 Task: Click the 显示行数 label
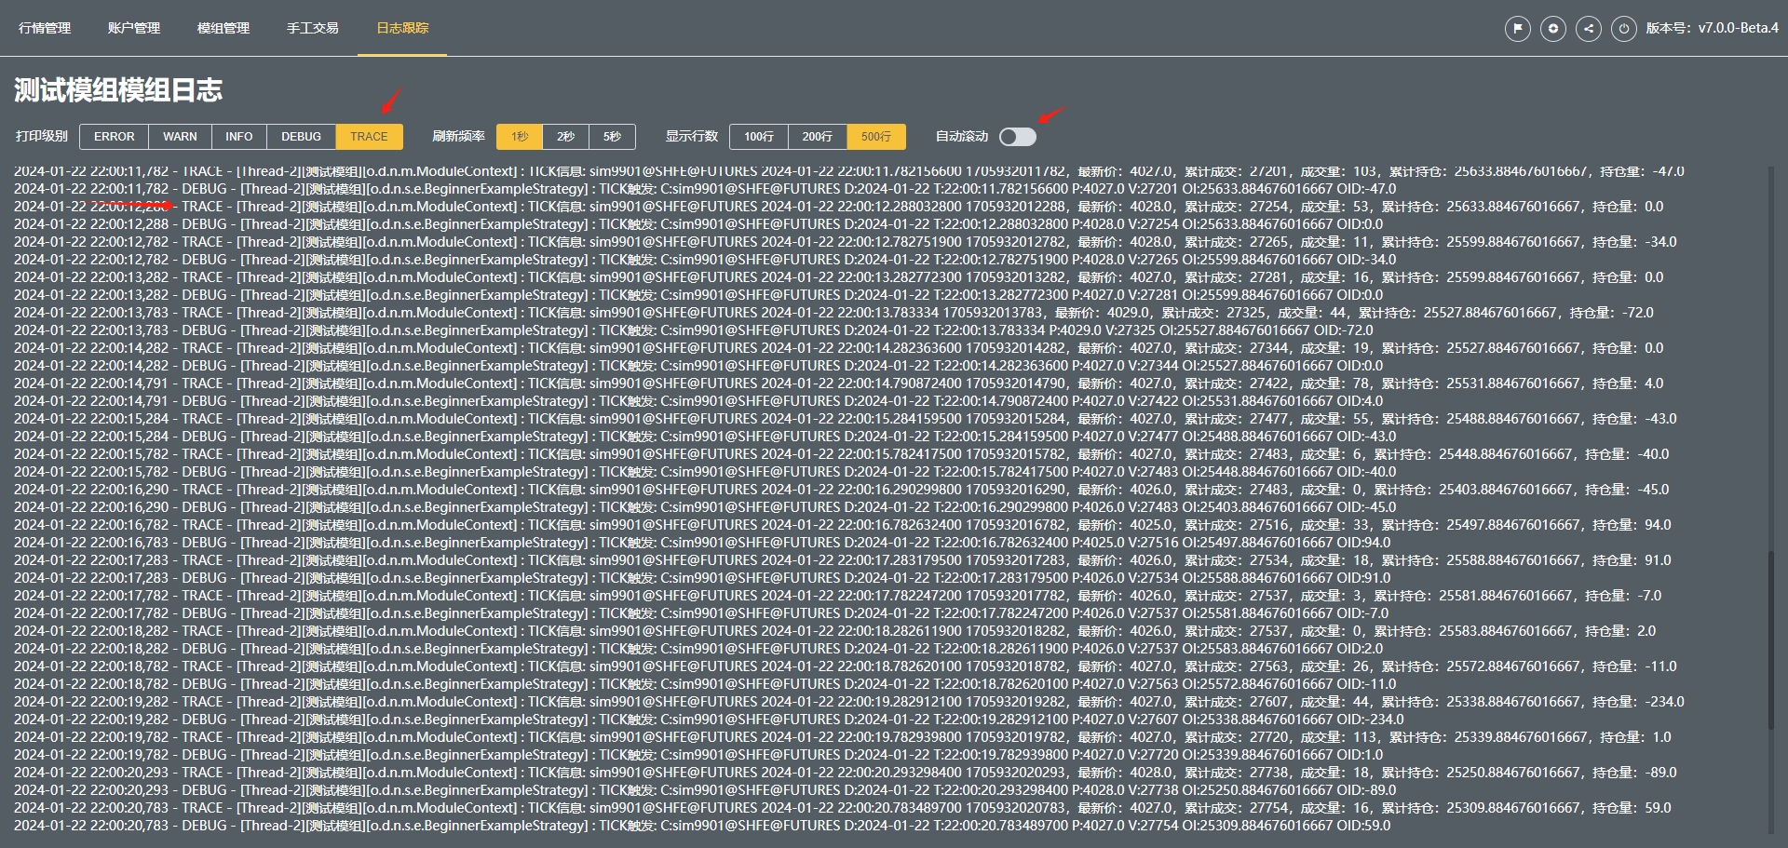tap(692, 137)
